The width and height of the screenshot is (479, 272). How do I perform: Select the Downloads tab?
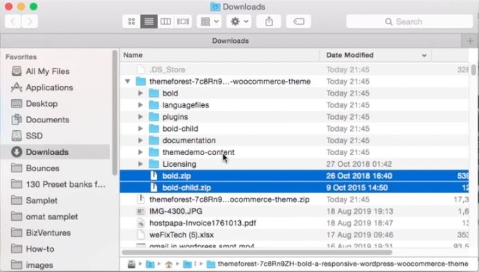[231, 41]
